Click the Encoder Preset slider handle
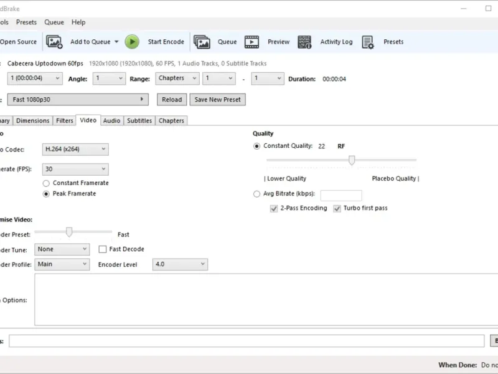The height and width of the screenshot is (374, 498). (x=69, y=232)
